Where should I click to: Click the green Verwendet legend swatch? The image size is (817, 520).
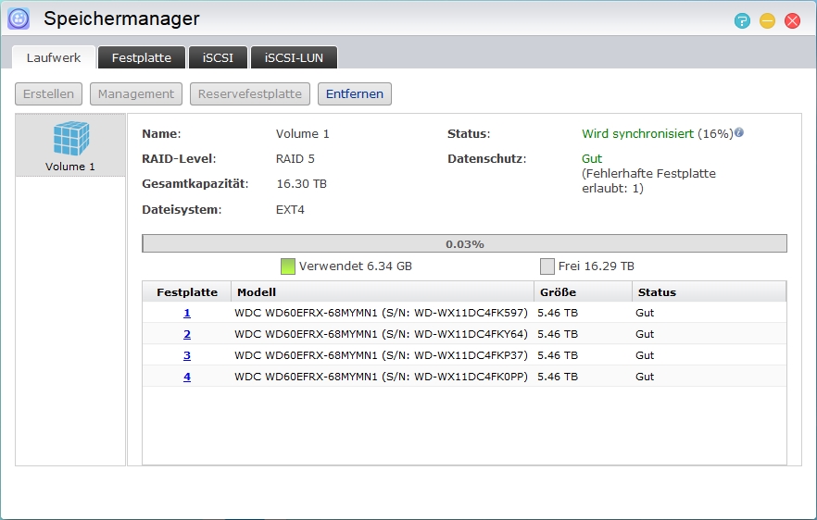[x=287, y=266]
